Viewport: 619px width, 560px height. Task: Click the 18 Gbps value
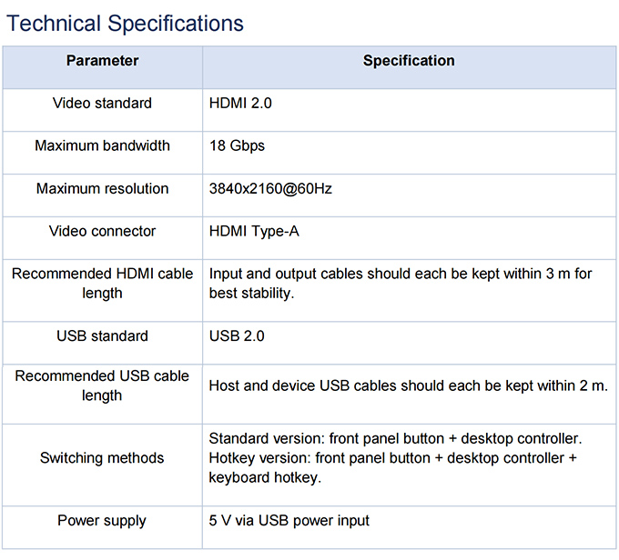pyautogui.click(x=238, y=145)
